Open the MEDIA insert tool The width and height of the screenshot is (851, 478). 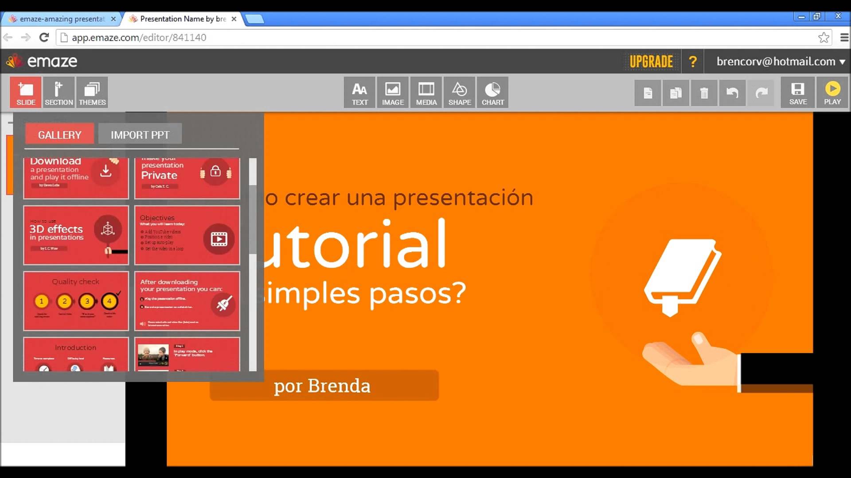(426, 92)
